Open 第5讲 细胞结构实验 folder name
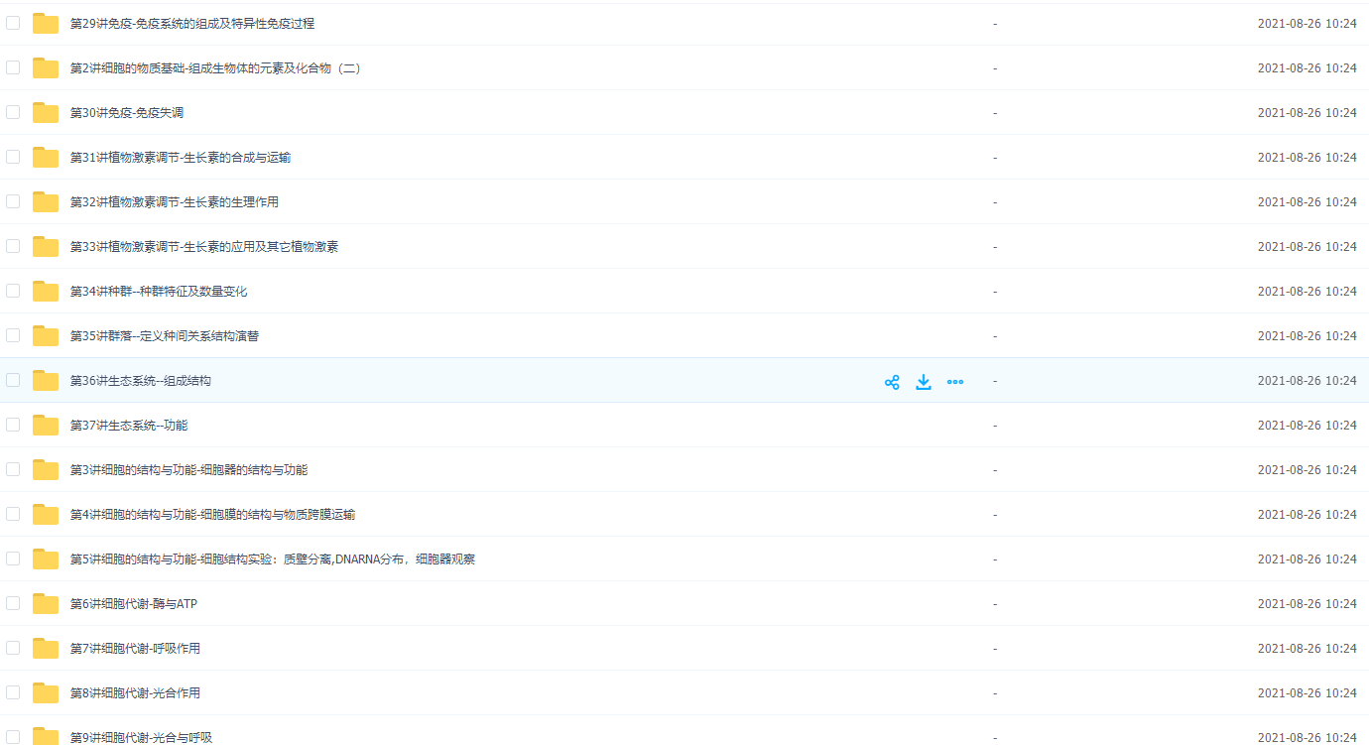1369x745 pixels. click(272, 559)
